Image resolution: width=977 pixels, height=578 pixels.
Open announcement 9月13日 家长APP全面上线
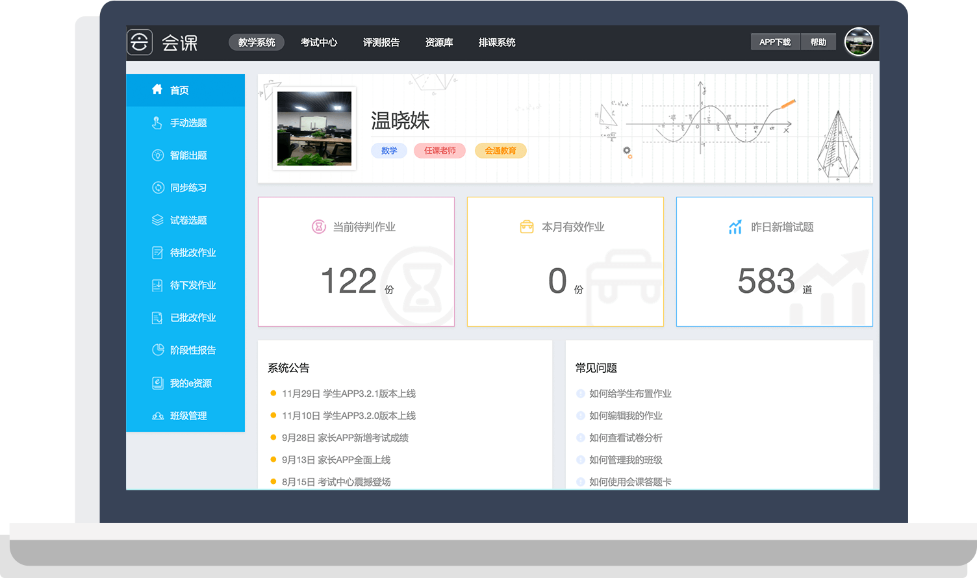tap(336, 460)
